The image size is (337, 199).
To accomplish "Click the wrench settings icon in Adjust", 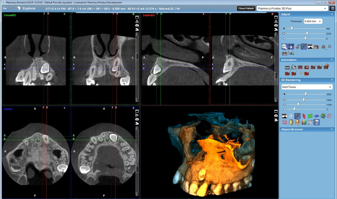I will pos(291,53).
